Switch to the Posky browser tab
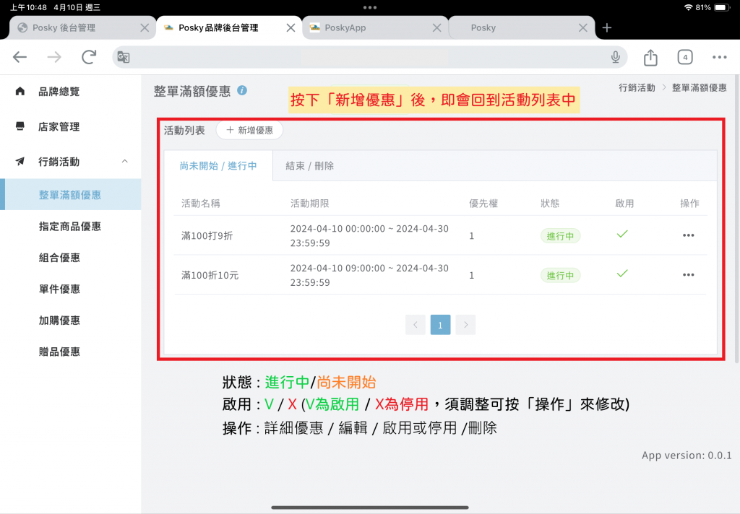Viewport: 740px width, 514px height. (x=521, y=28)
